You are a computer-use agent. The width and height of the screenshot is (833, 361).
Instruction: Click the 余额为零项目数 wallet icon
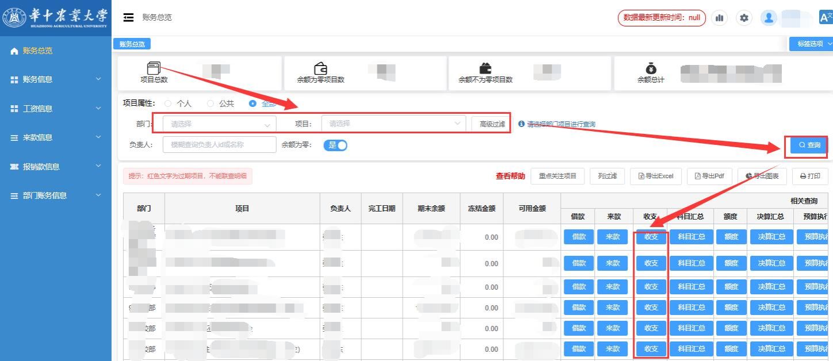(x=320, y=68)
